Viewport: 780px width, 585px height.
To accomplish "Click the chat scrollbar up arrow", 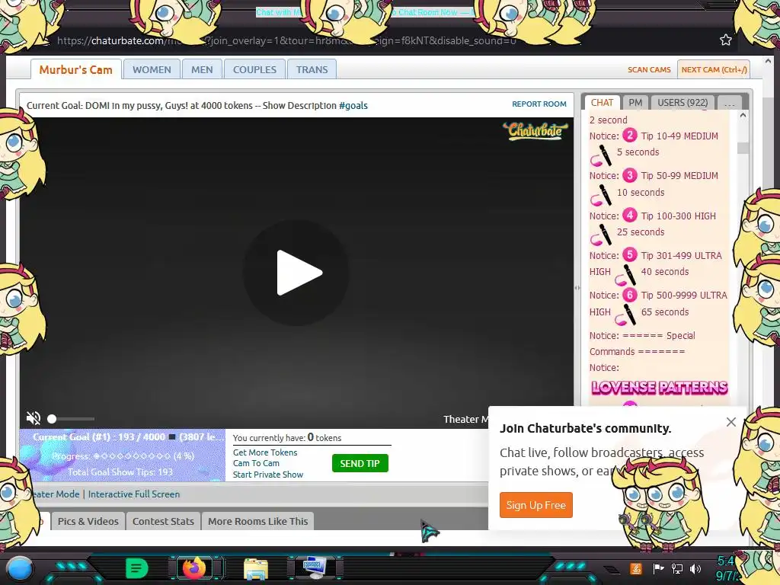I will [743, 115].
